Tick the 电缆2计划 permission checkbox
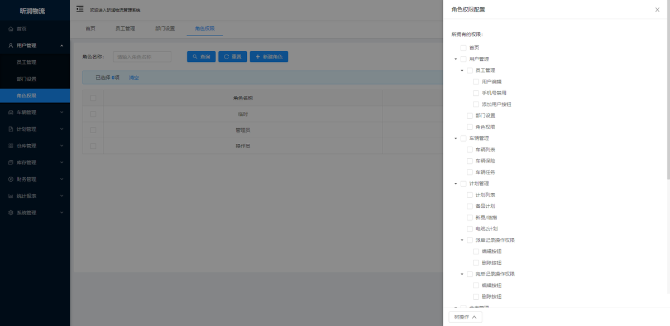670x326 pixels. (470, 229)
